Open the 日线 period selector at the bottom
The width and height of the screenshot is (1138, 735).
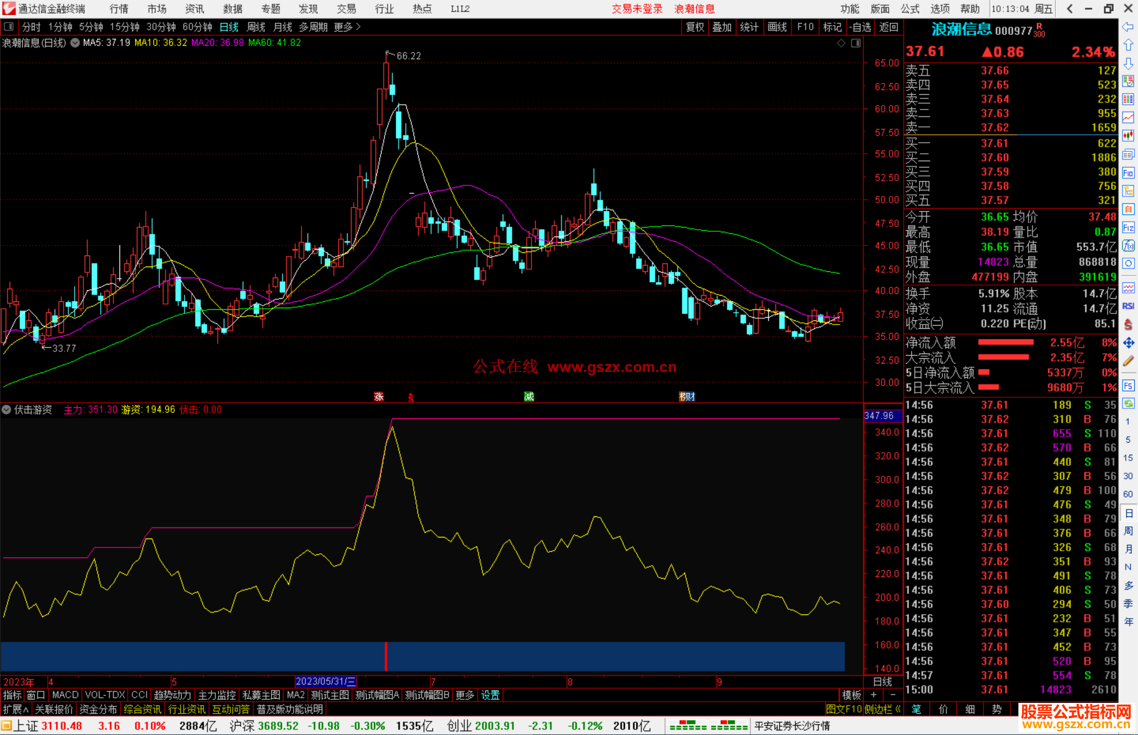tap(882, 682)
